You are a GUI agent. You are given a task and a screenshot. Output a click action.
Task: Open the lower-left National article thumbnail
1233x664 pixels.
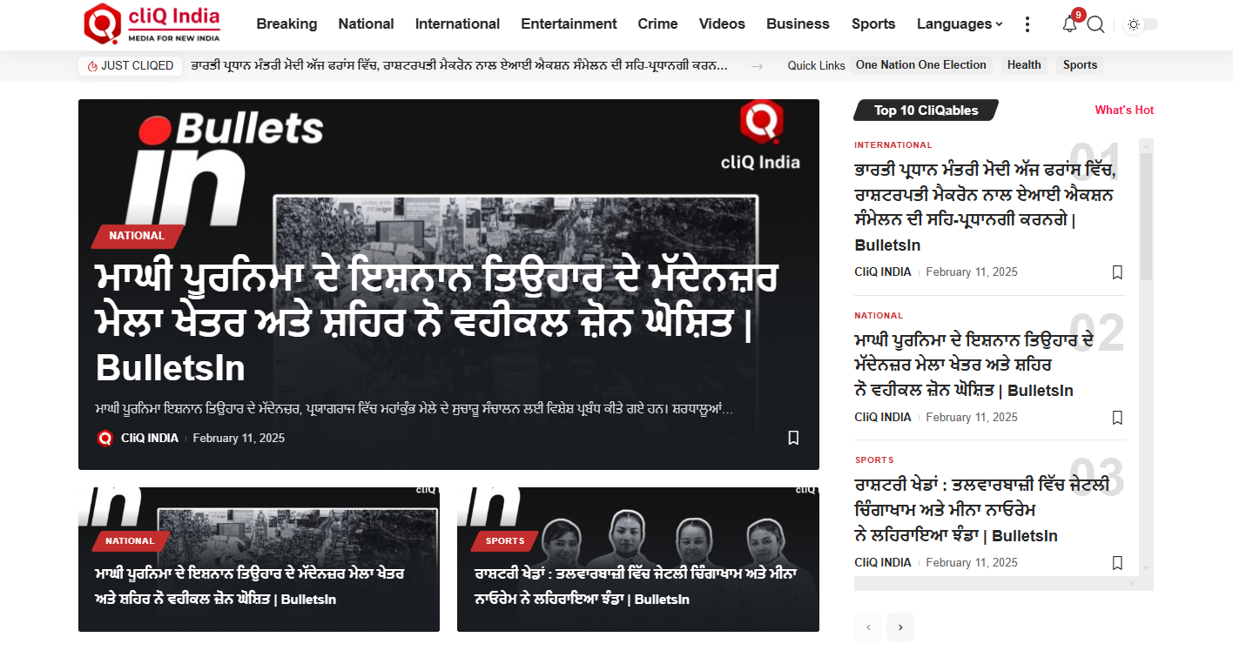[259, 560]
